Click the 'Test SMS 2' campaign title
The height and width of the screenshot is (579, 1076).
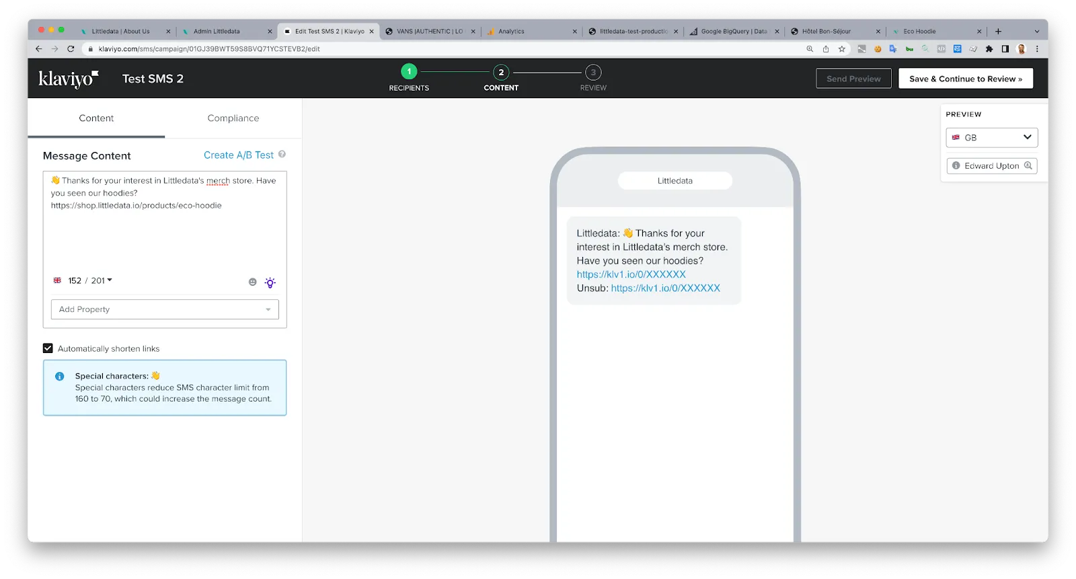tap(153, 79)
